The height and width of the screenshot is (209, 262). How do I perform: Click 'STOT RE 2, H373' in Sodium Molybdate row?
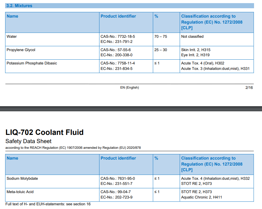(196, 184)
